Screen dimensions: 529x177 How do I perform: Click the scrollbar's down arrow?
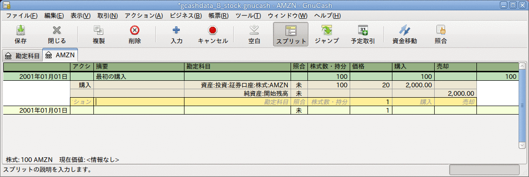pos(522,145)
